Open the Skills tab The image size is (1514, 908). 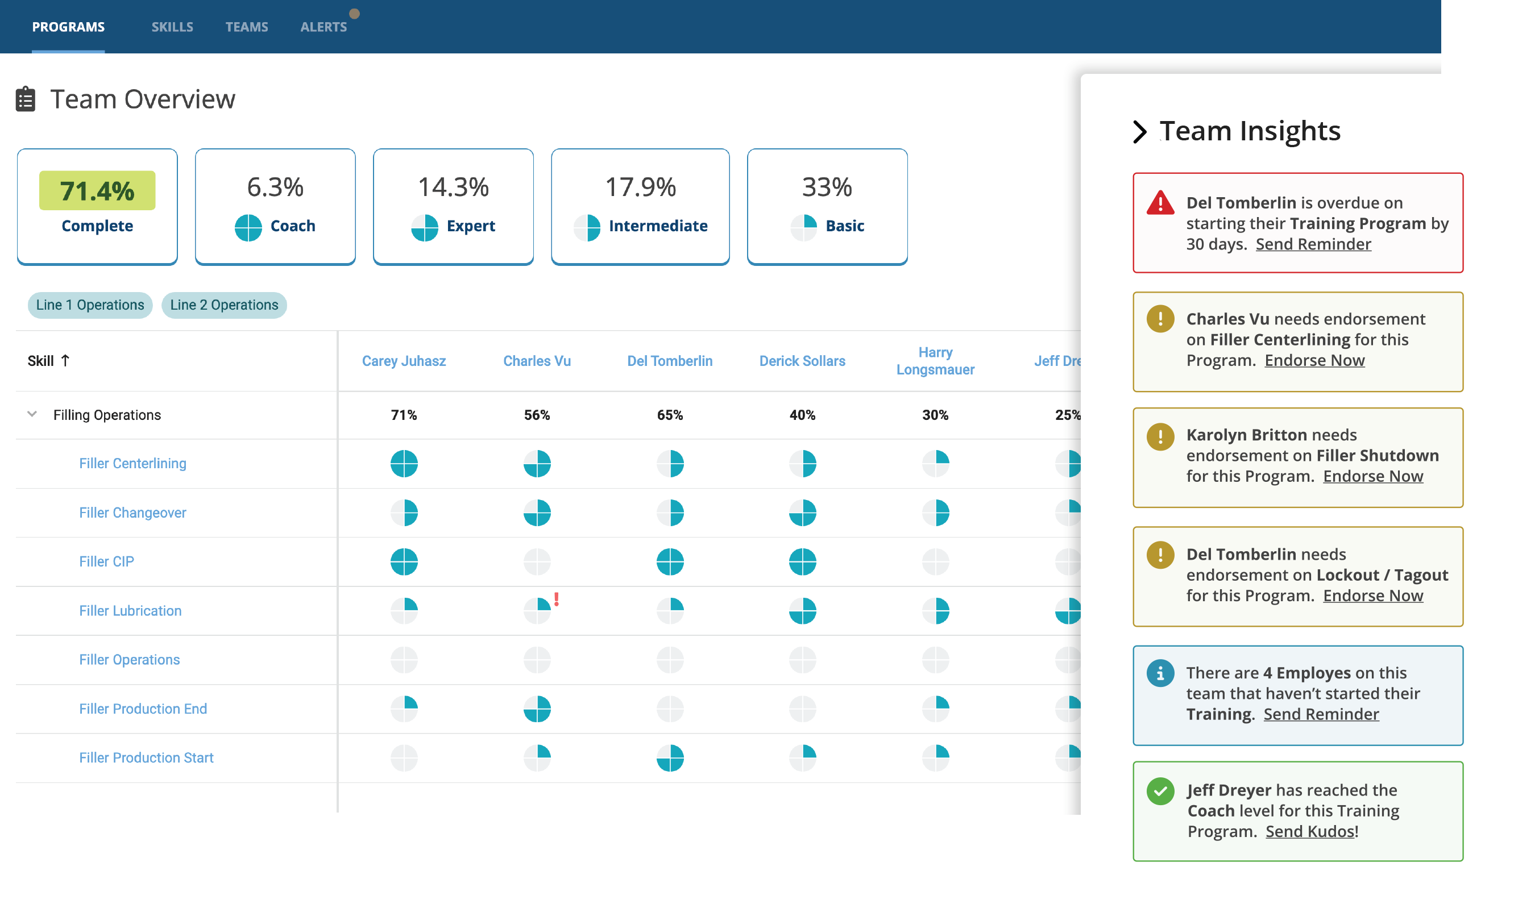[x=172, y=27]
